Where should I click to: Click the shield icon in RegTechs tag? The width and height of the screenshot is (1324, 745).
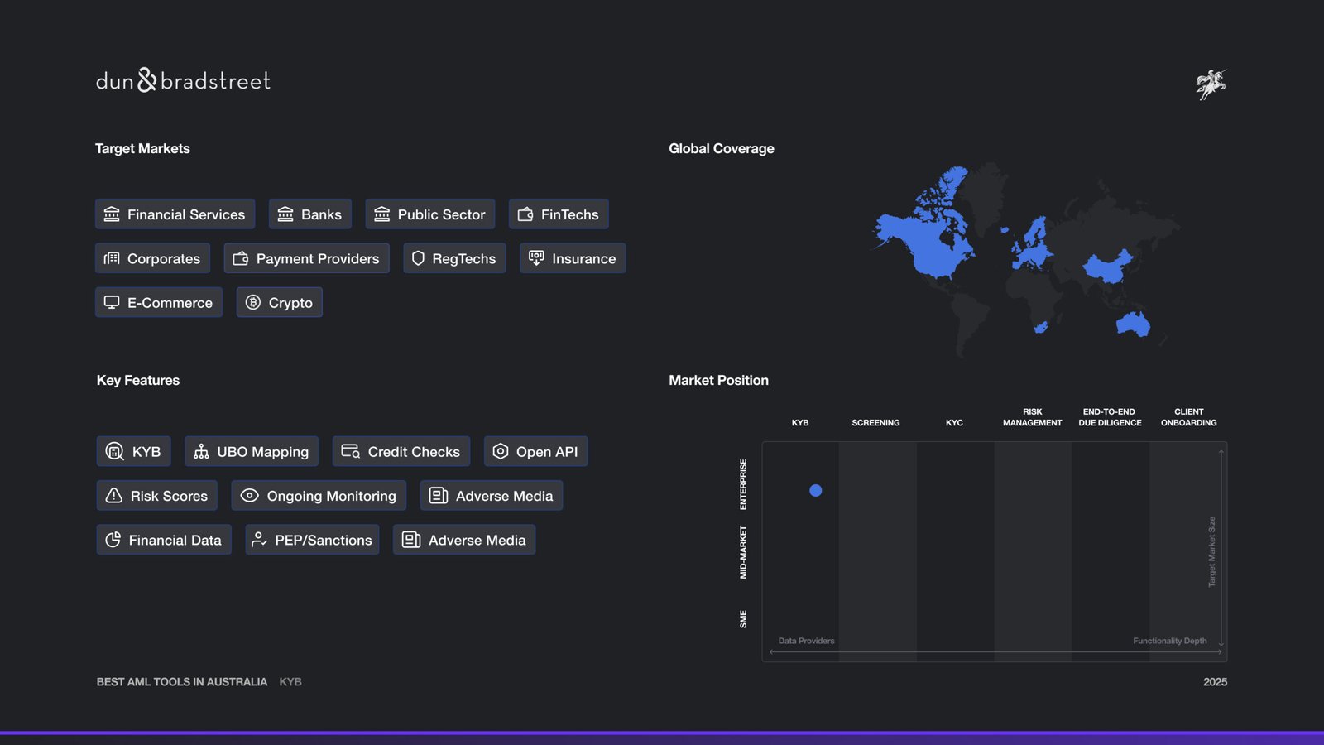pyautogui.click(x=418, y=258)
